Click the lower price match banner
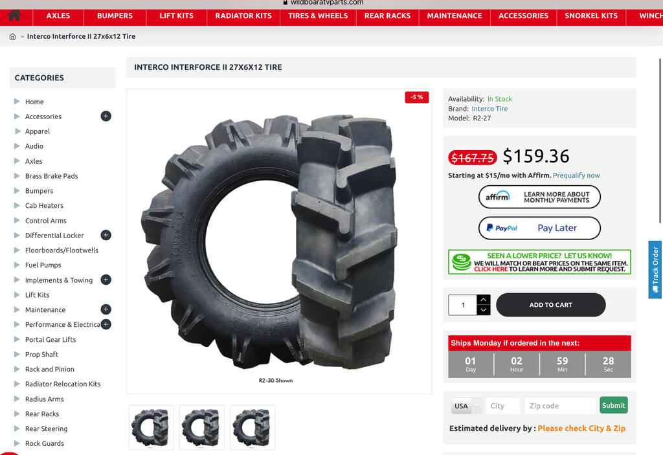 click(539, 262)
